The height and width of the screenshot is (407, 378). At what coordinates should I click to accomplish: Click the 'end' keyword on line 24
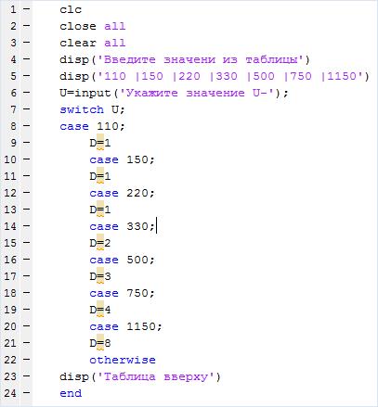(x=71, y=393)
